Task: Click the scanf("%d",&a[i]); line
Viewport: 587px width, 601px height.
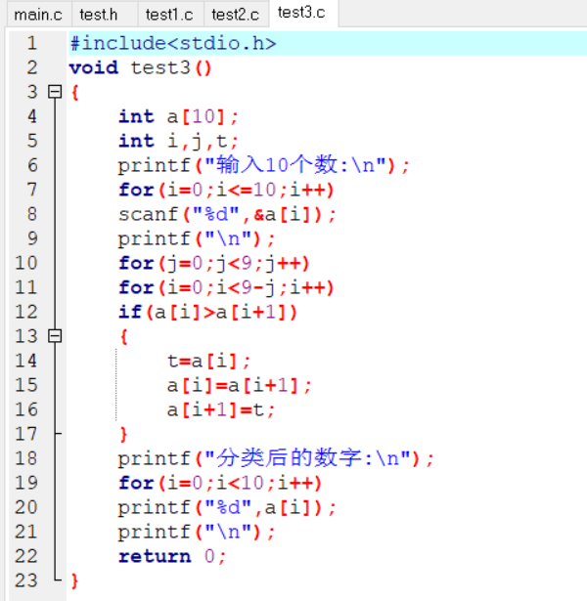Action: coord(227,214)
